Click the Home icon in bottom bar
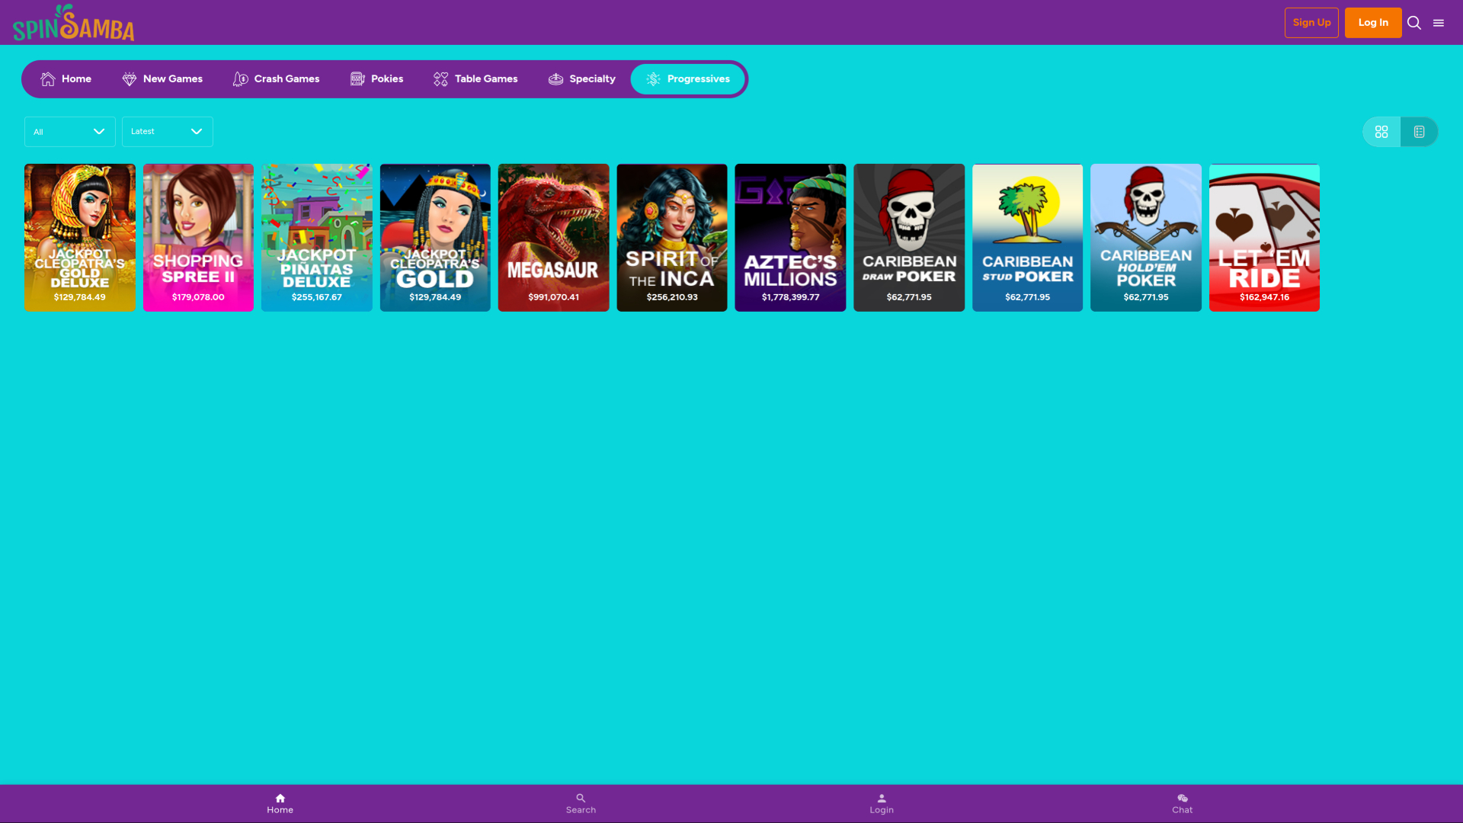Image resolution: width=1463 pixels, height=823 pixels. 280,798
